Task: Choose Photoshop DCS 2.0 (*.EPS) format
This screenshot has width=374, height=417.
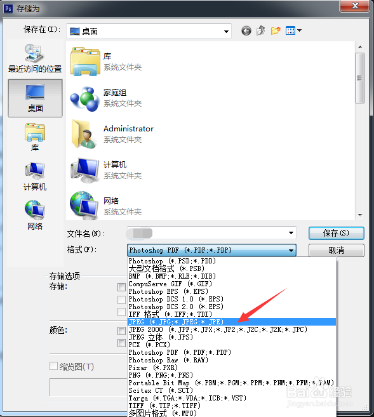Action: click(232, 307)
